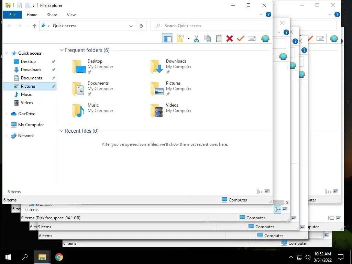Select the Pictures frequent folder
Image resolution: width=352 pixels, height=264 pixels.
(171, 88)
